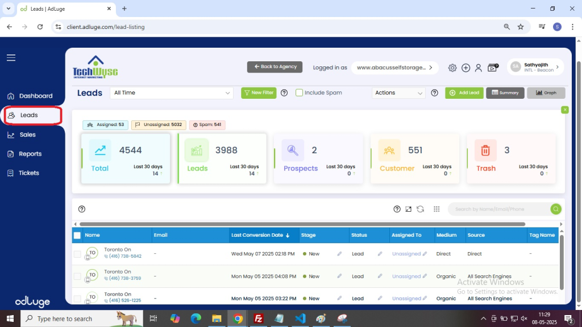Open the grid column selector icon
Screen dimensions: 582x327
tap(436, 209)
